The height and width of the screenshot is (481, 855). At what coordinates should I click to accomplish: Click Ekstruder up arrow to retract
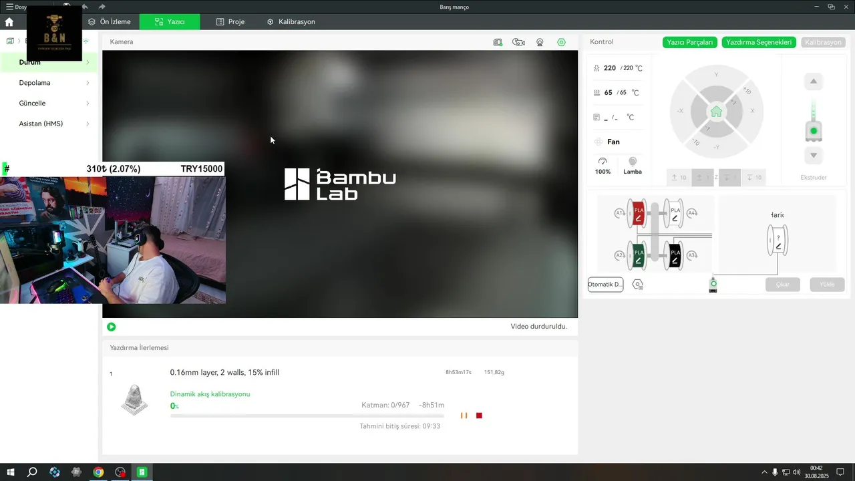tap(814, 82)
